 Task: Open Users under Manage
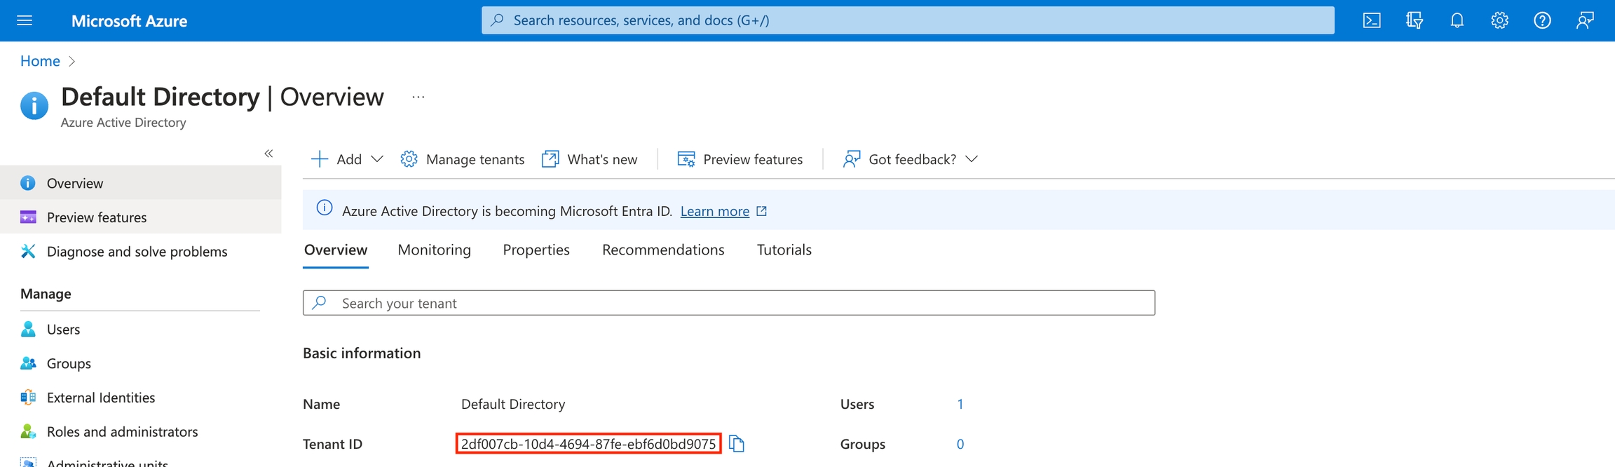click(x=141, y=329)
